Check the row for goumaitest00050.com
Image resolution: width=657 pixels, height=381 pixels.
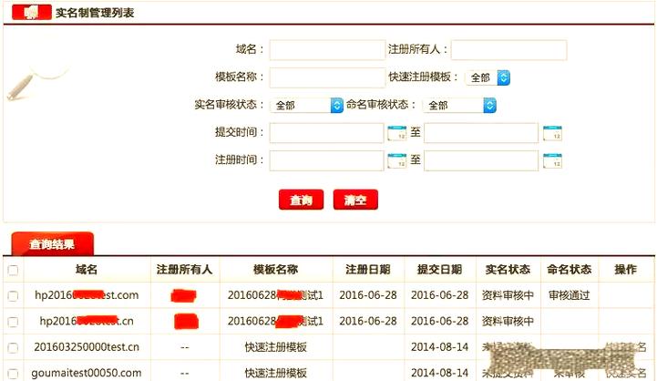[13, 373]
